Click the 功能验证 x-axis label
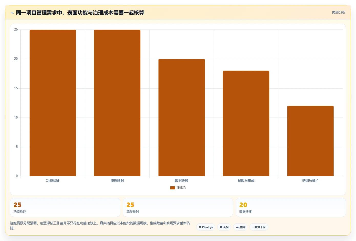Viewport: 356px width, 241px height. [x=53, y=181]
